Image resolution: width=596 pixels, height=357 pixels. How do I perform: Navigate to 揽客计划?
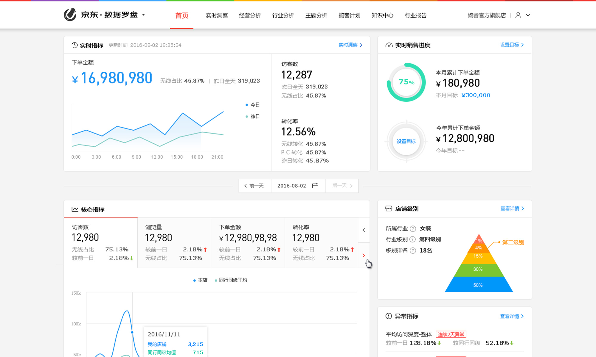[349, 15]
